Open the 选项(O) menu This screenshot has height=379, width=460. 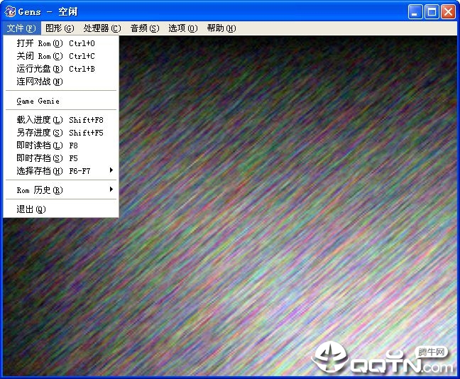(182, 28)
